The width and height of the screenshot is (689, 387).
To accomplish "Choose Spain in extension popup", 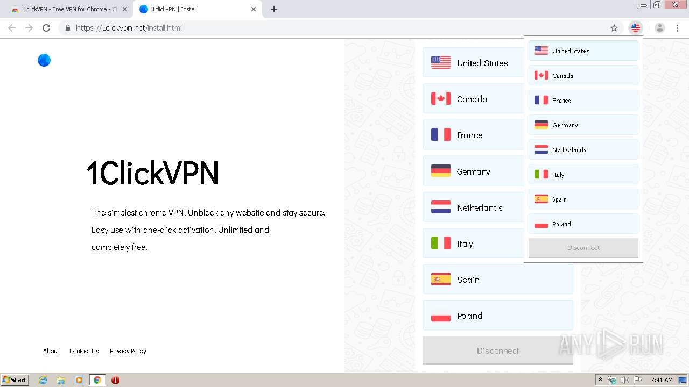I will pyautogui.click(x=583, y=199).
